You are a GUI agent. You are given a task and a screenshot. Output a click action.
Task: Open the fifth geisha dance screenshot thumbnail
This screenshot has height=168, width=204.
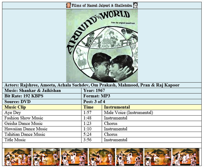point(130,157)
